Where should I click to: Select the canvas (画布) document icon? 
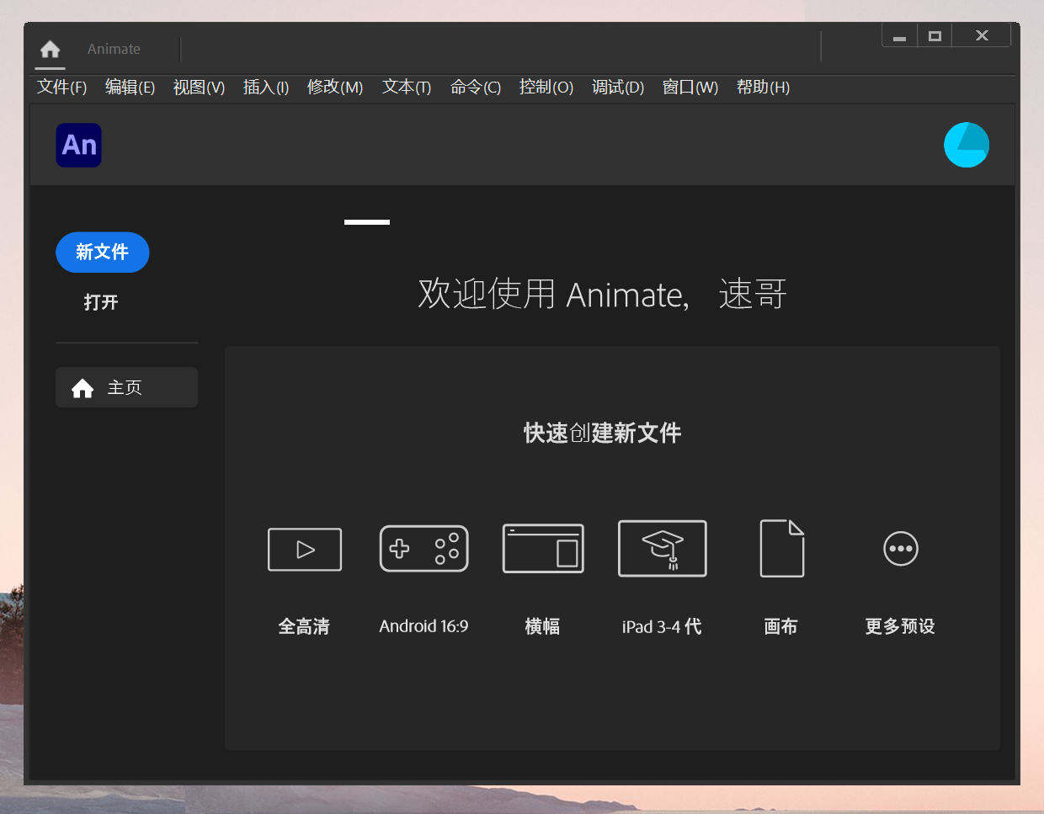point(781,549)
